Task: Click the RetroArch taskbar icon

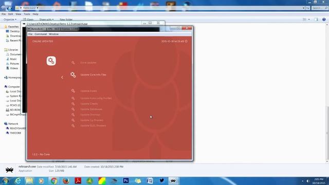Action: (173, 181)
